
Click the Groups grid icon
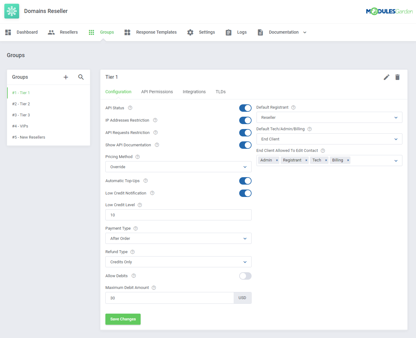click(91, 32)
